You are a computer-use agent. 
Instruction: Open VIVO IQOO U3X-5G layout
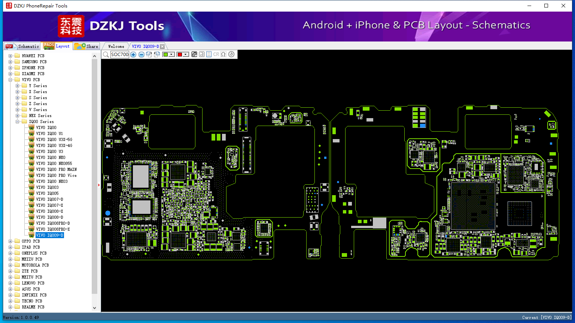(x=54, y=139)
